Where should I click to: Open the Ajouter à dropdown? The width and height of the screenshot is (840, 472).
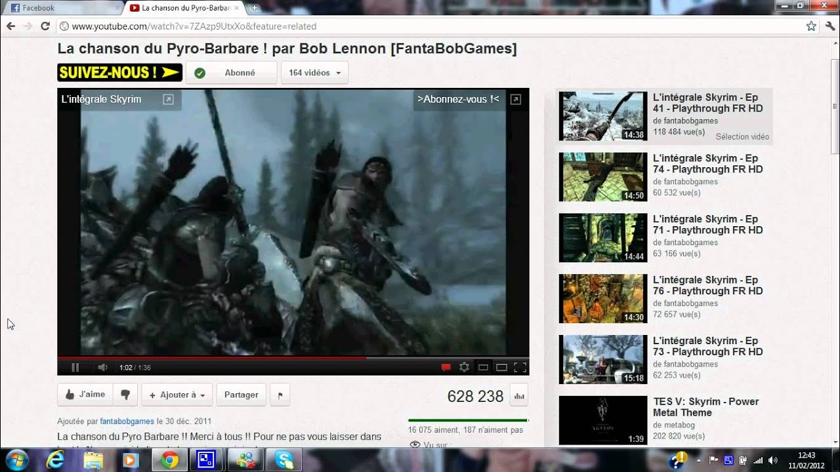click(177, 395)
